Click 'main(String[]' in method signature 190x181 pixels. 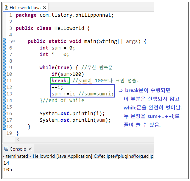[103, 41]
